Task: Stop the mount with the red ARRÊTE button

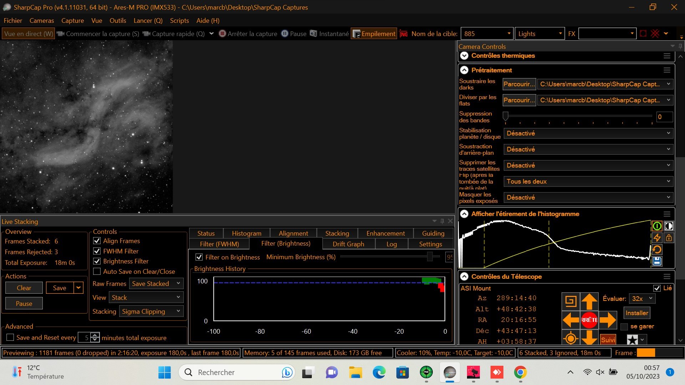Action: 589,320
